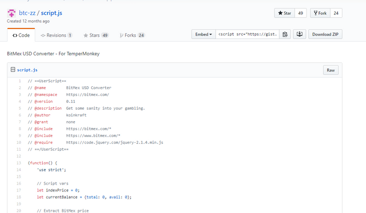Click the '// Extract BitMex price' comment
366x213 pixels.
pyautogui.click(x=63, y=211)
